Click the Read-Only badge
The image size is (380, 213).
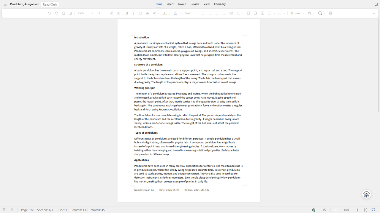[50, 4]
